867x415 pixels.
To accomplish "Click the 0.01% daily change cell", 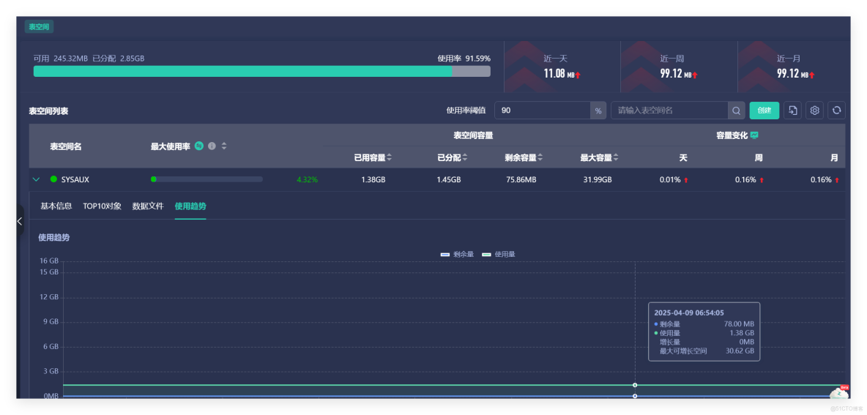I will point(674,179).
